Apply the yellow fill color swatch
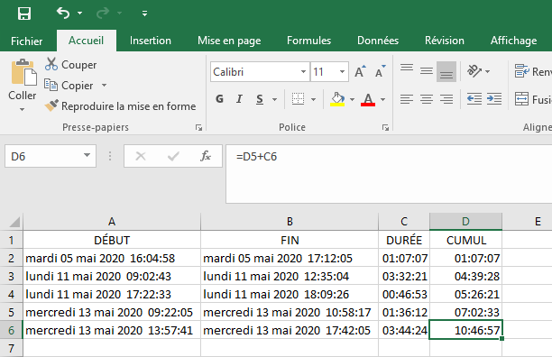Screen dimensions: 552x357 coord(337,99)
